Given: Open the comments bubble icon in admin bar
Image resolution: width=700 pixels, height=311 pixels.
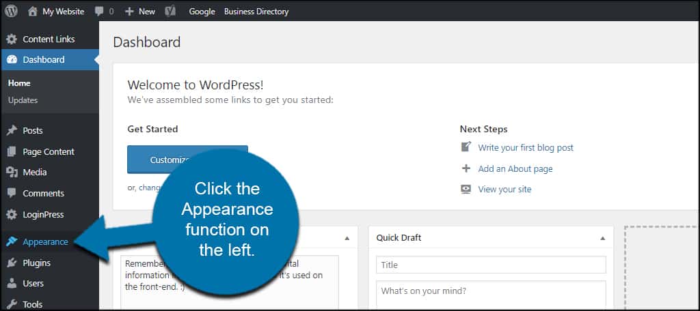Looking at the screenshot, I should 100,12.
